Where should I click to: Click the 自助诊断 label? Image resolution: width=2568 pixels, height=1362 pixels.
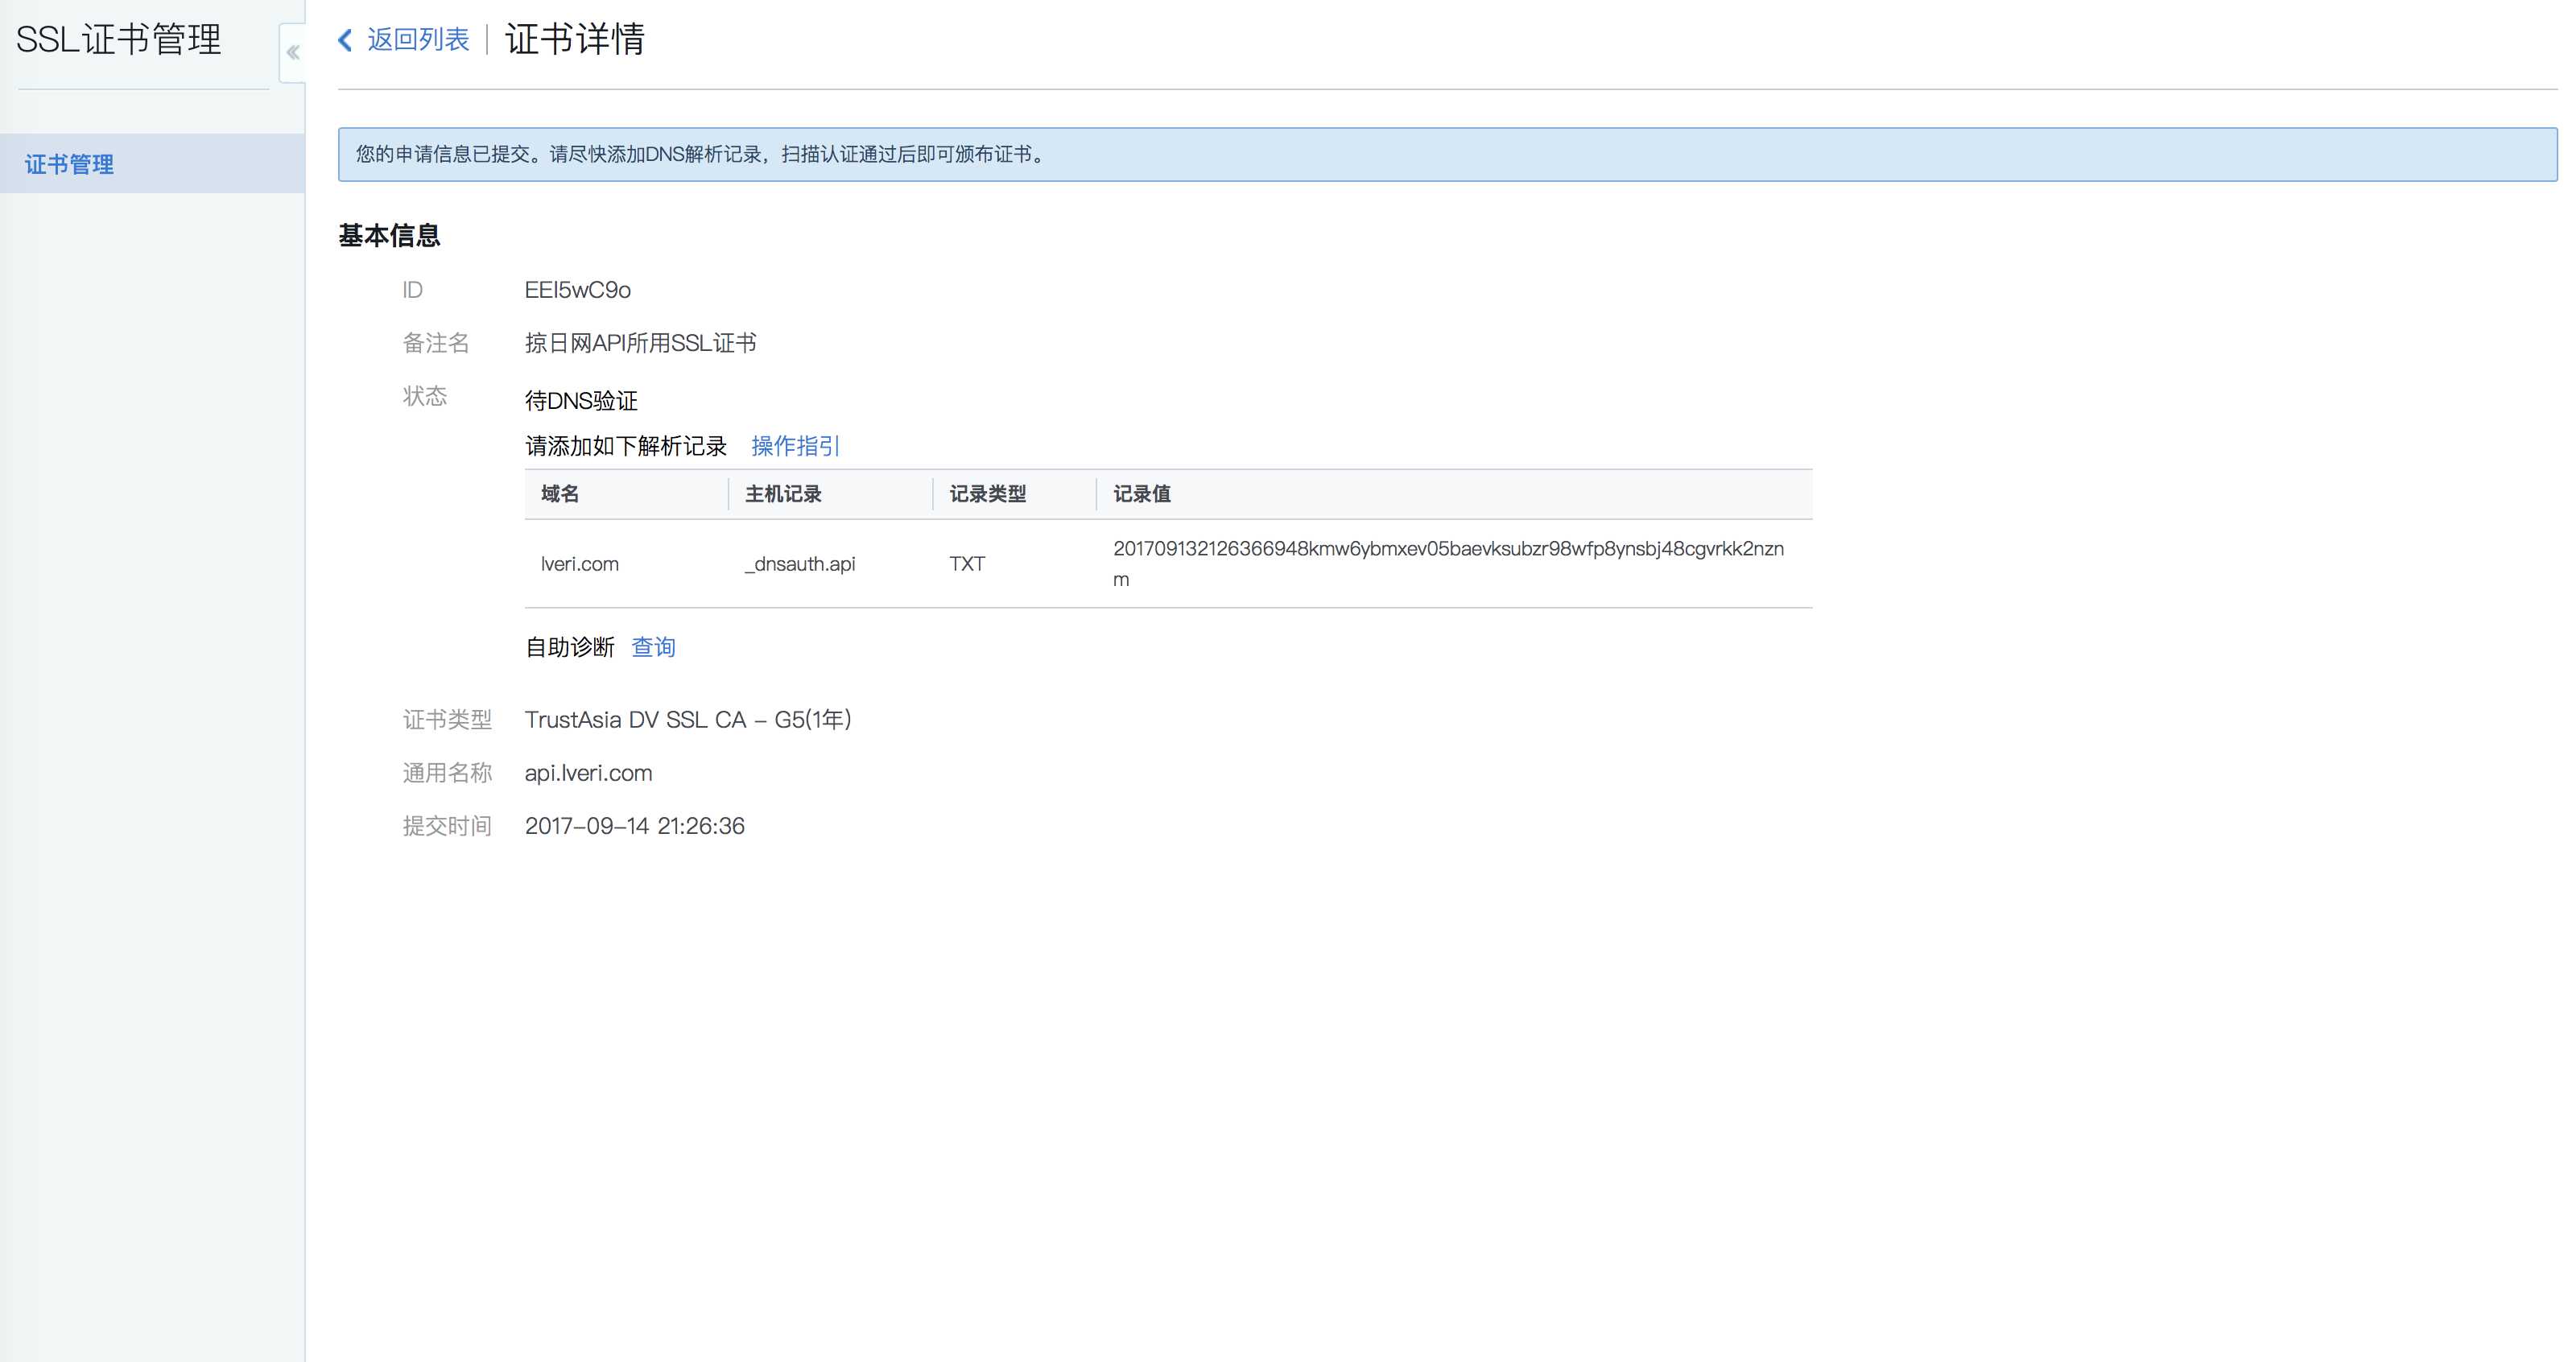[570, 647]
